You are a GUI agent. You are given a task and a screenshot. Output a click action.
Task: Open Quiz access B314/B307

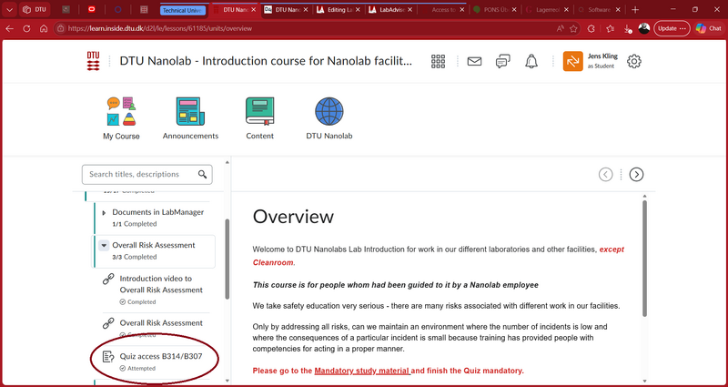point(161,357)
